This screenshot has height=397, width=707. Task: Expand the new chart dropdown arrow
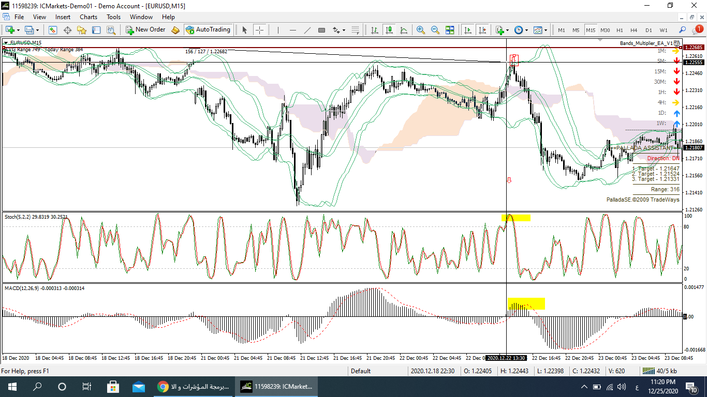point(19,30)
